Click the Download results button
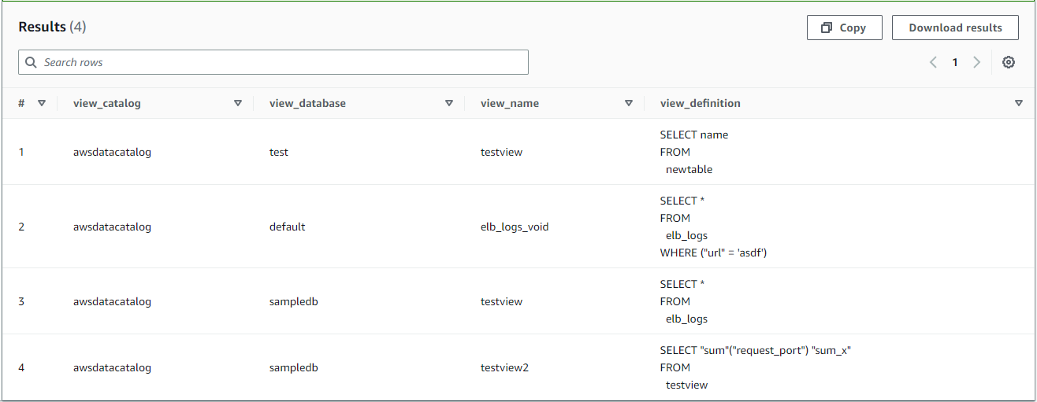 (x=955, y=28)
